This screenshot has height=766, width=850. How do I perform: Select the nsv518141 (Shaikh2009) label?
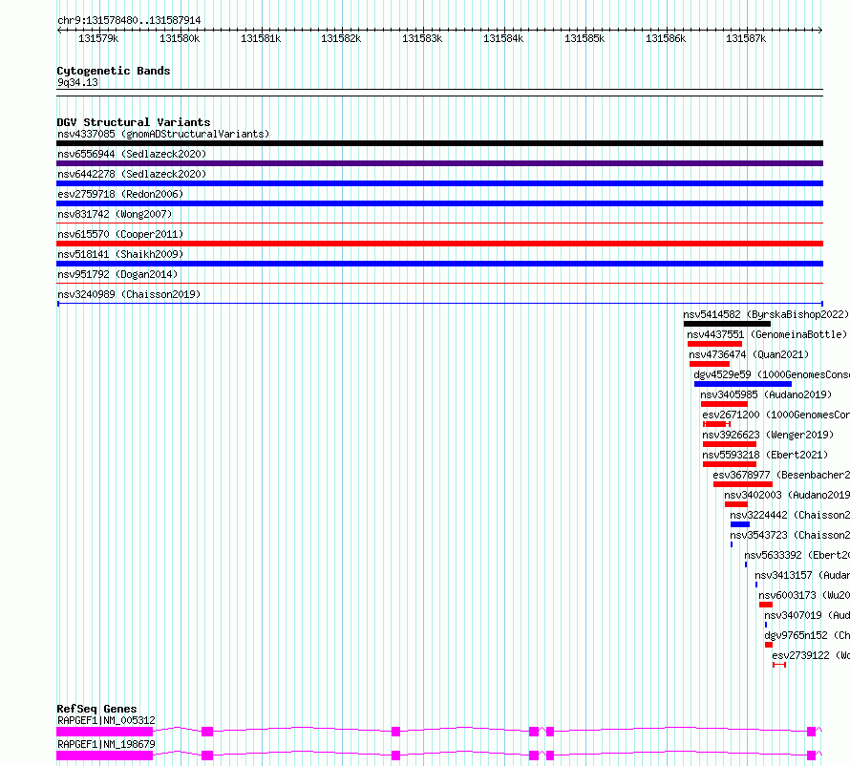coord(120,254)
